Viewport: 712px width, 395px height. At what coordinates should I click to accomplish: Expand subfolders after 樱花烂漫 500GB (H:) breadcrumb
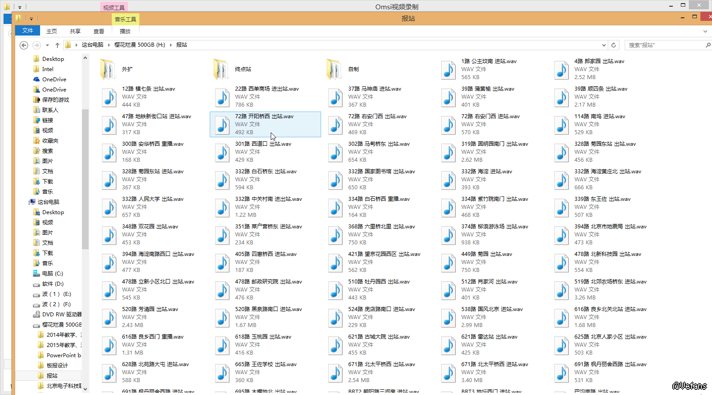pos(171,45)
